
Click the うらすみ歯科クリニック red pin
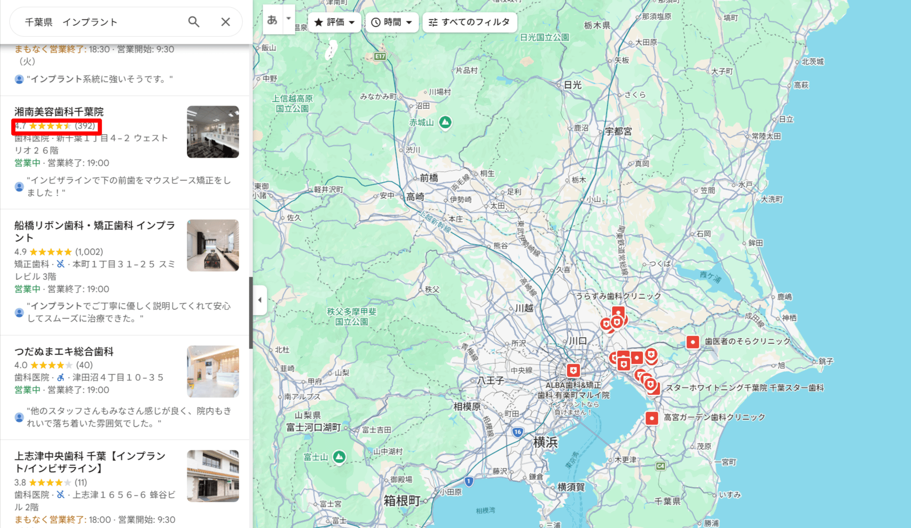pos(618,312)
